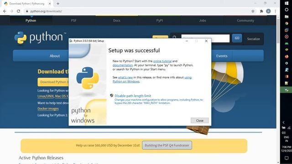This screenshot has width=292, height=164.
Task: Select the Jobs top navigation tab
Action: 203,20
